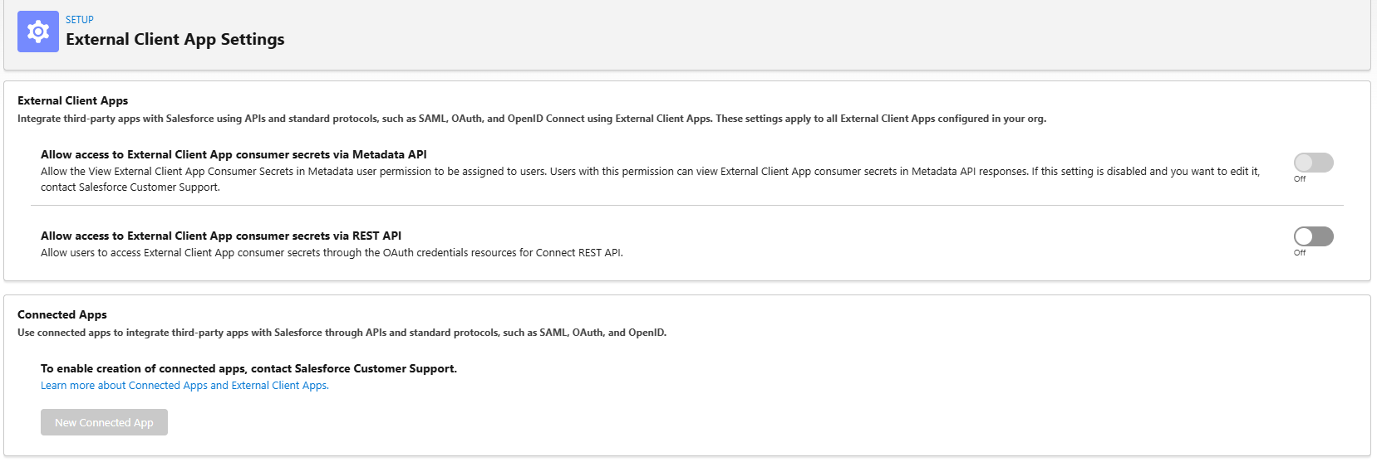
Task: Click the 'Integrate third-party apps with Salesforce' description
Action: (532, 119)
